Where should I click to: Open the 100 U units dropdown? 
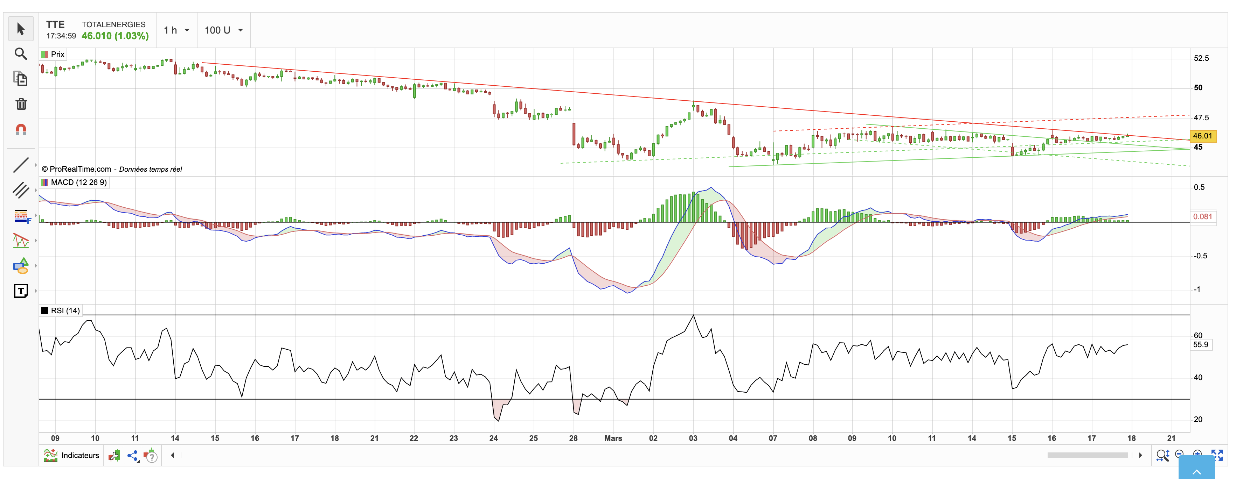(x=224, y=30)
